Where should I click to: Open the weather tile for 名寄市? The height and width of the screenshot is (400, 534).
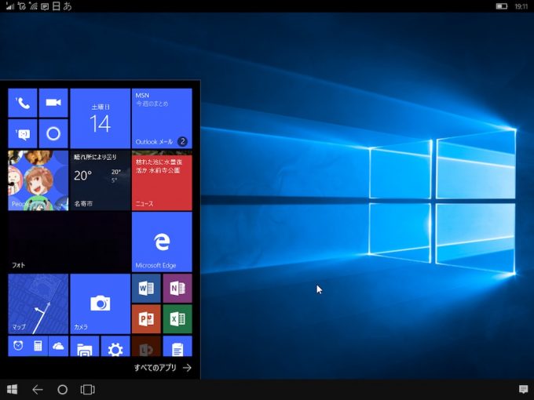point(101,180)
